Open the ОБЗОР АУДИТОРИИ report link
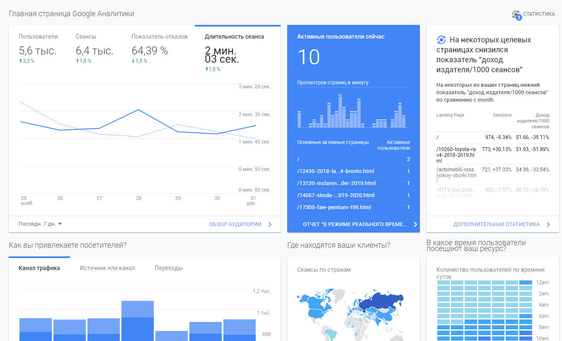 [x=240, y=224]
